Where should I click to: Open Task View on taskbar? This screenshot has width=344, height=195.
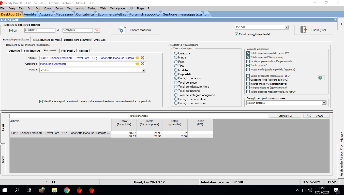click(x=29, y=190)
